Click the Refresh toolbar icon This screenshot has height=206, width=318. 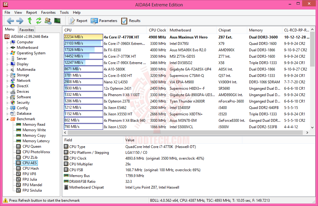coord(39,21)
